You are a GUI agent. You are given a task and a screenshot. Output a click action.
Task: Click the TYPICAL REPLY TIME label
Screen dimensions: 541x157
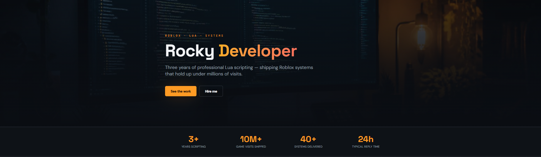pyautogui.click(x=366, y=147)
